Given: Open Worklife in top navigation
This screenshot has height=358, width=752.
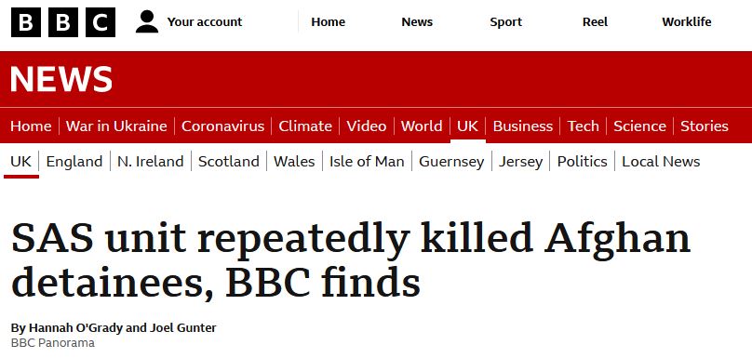Looking at the screenshot, I should pos(687,22).
